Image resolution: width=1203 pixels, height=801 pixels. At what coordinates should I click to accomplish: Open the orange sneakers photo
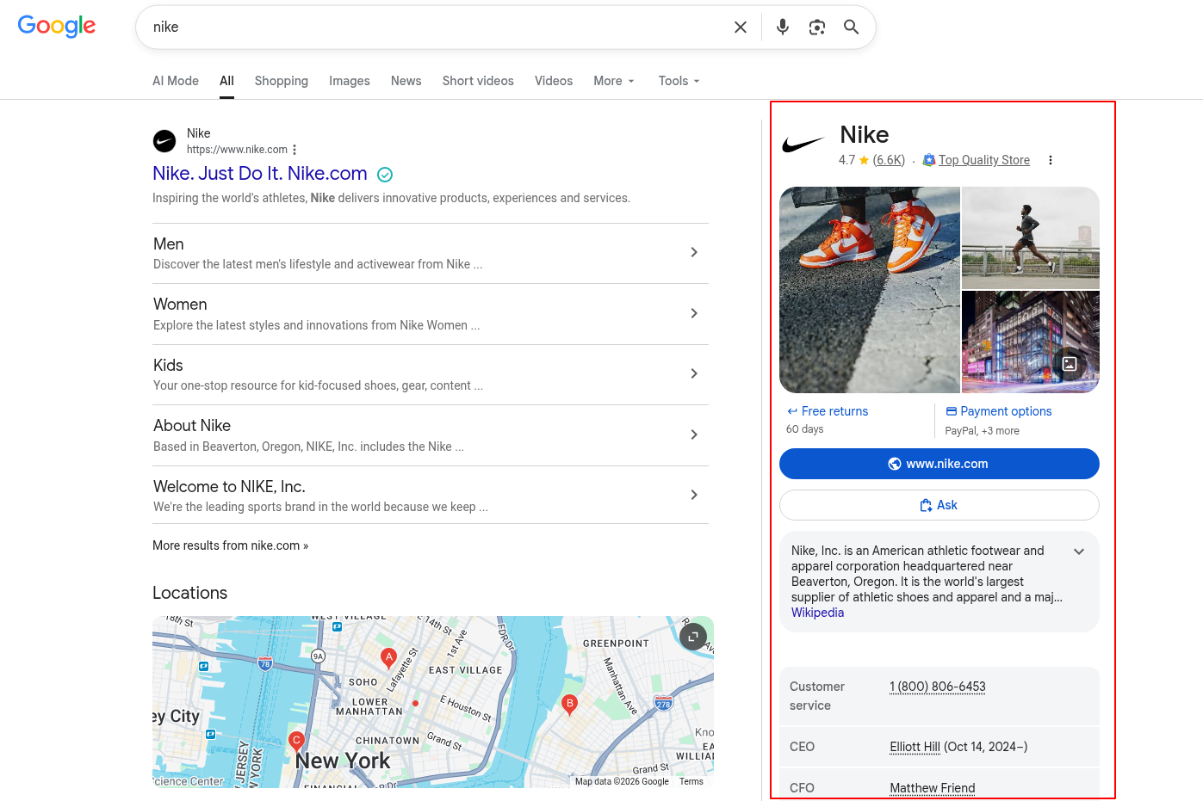870,290
